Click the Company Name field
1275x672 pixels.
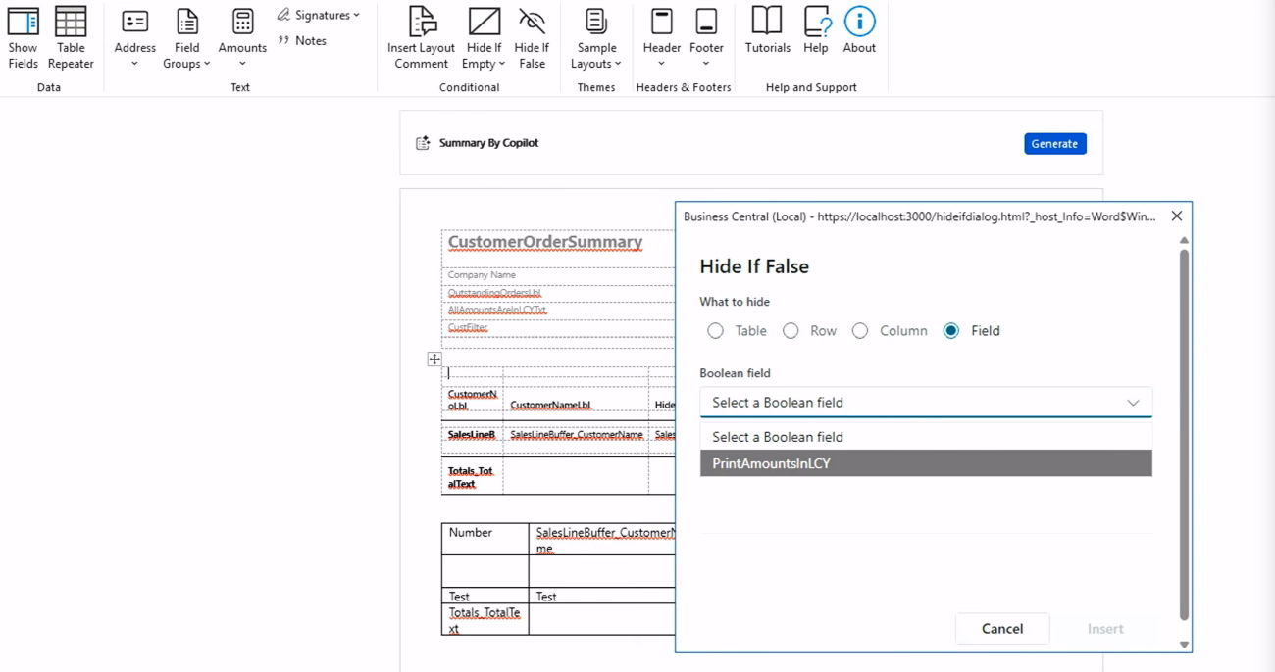point(482,275)
